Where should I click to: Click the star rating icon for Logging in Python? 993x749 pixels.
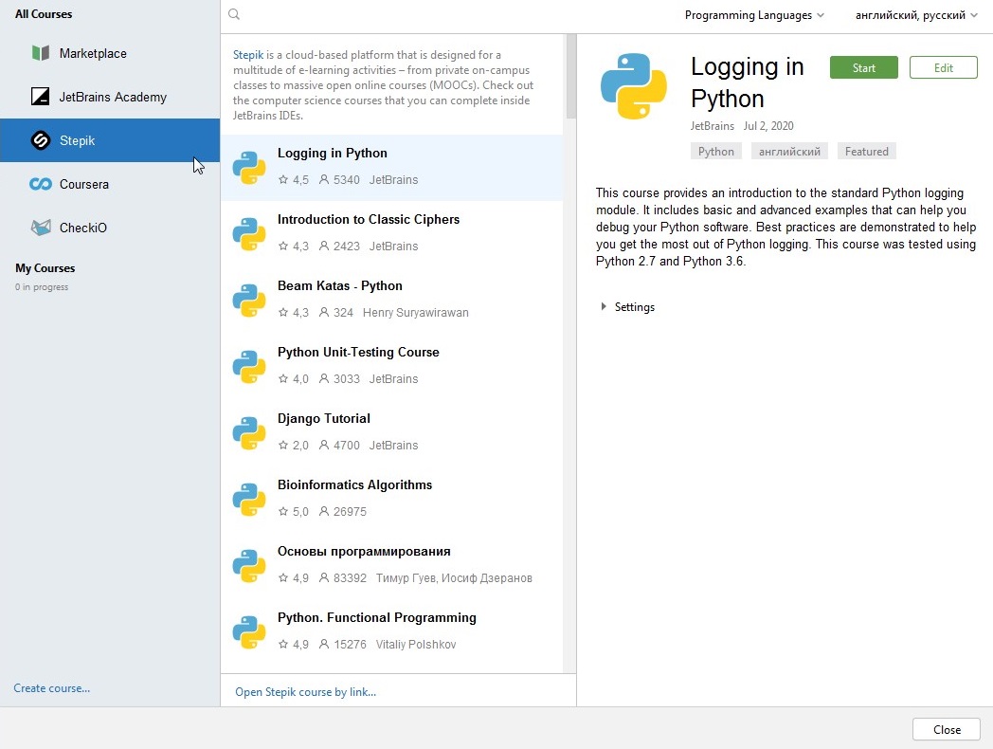point(283,179)
